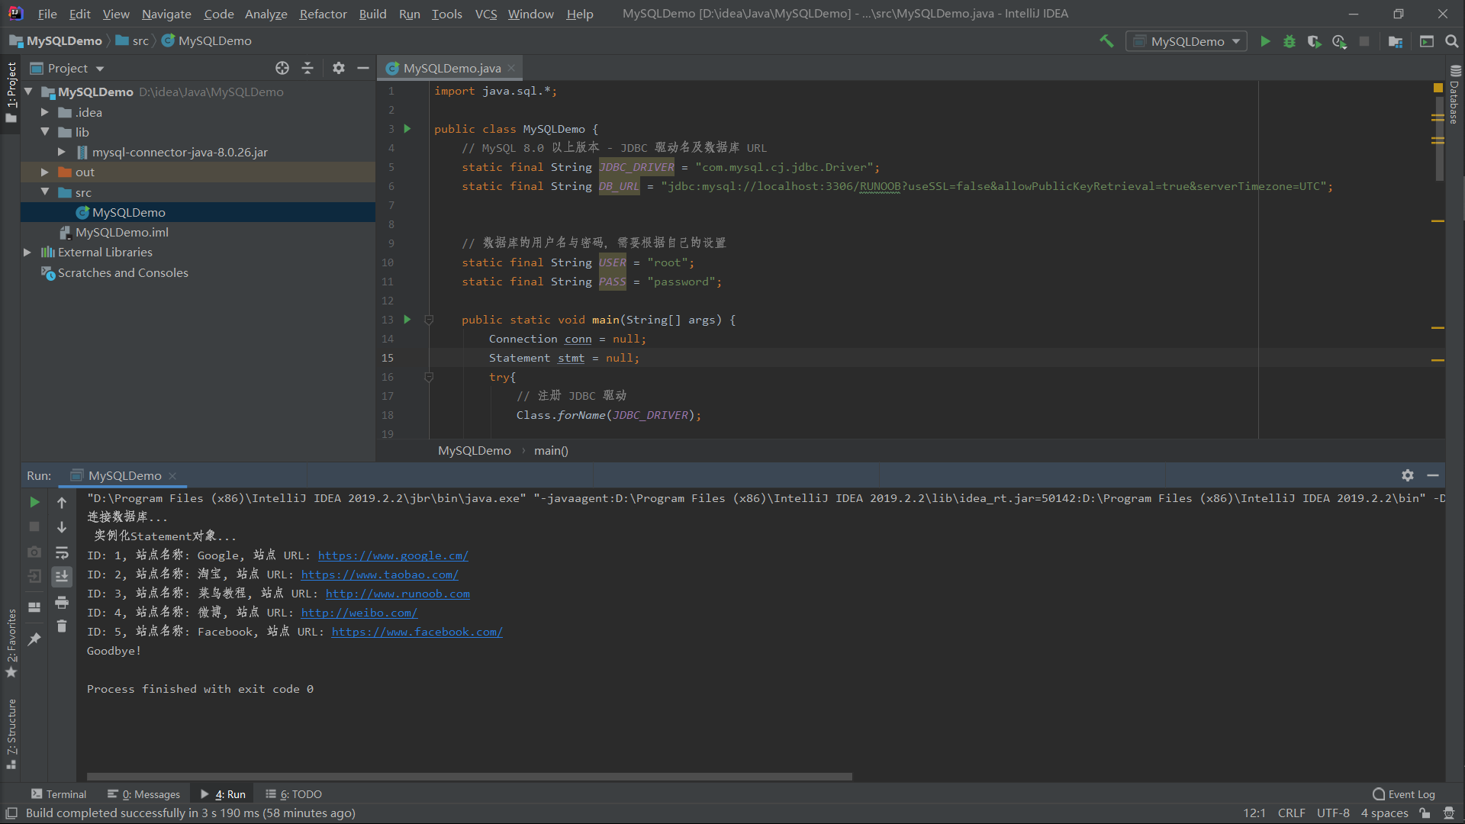
Task: Hide the Project panel with minus icon
Action: [x=363, y=68]
